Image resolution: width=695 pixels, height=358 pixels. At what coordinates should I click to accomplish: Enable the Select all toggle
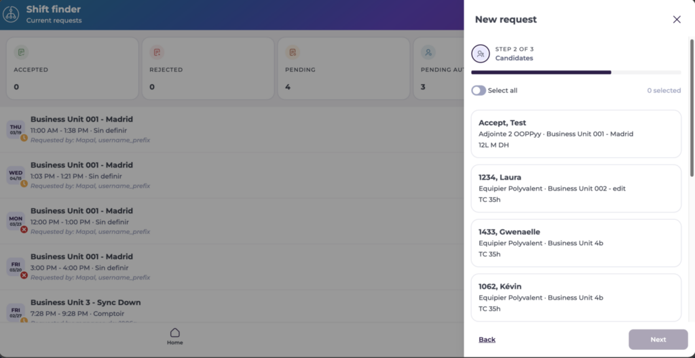click(478, 90)
